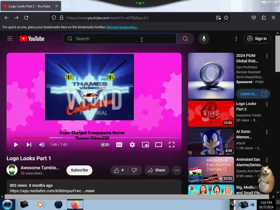Search with voice microphone button

coord(204,39)
